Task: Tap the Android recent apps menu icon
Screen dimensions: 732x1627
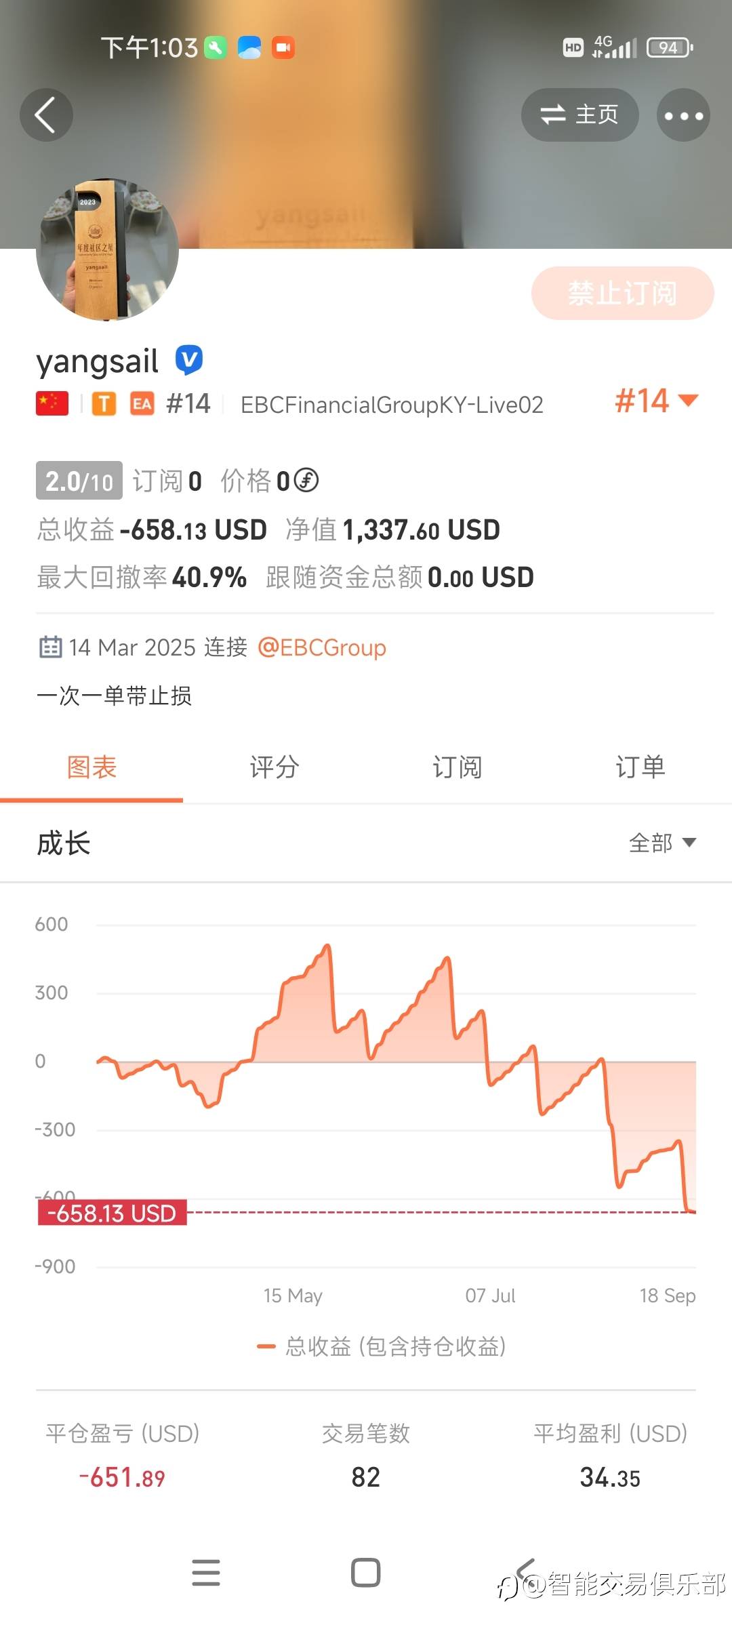Action: [x=206, y=1573]
